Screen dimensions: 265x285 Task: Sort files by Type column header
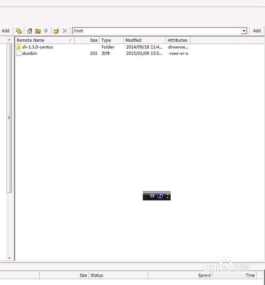111,40
